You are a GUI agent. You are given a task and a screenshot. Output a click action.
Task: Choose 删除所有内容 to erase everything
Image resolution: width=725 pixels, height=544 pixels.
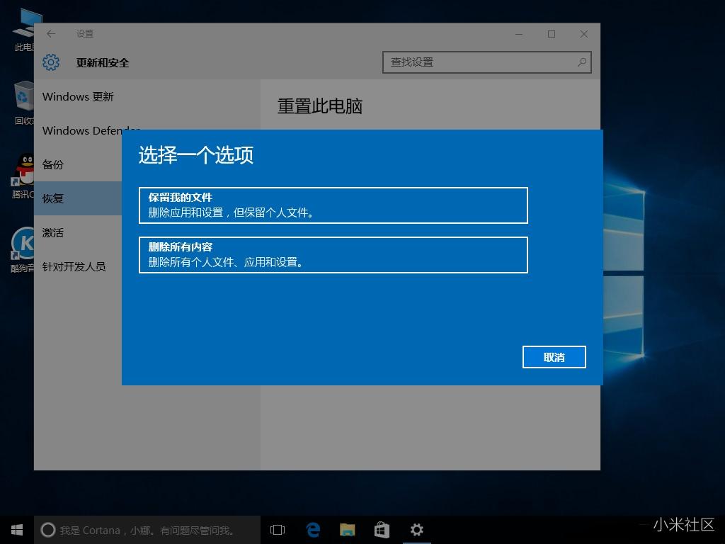[x=333, y=254]
